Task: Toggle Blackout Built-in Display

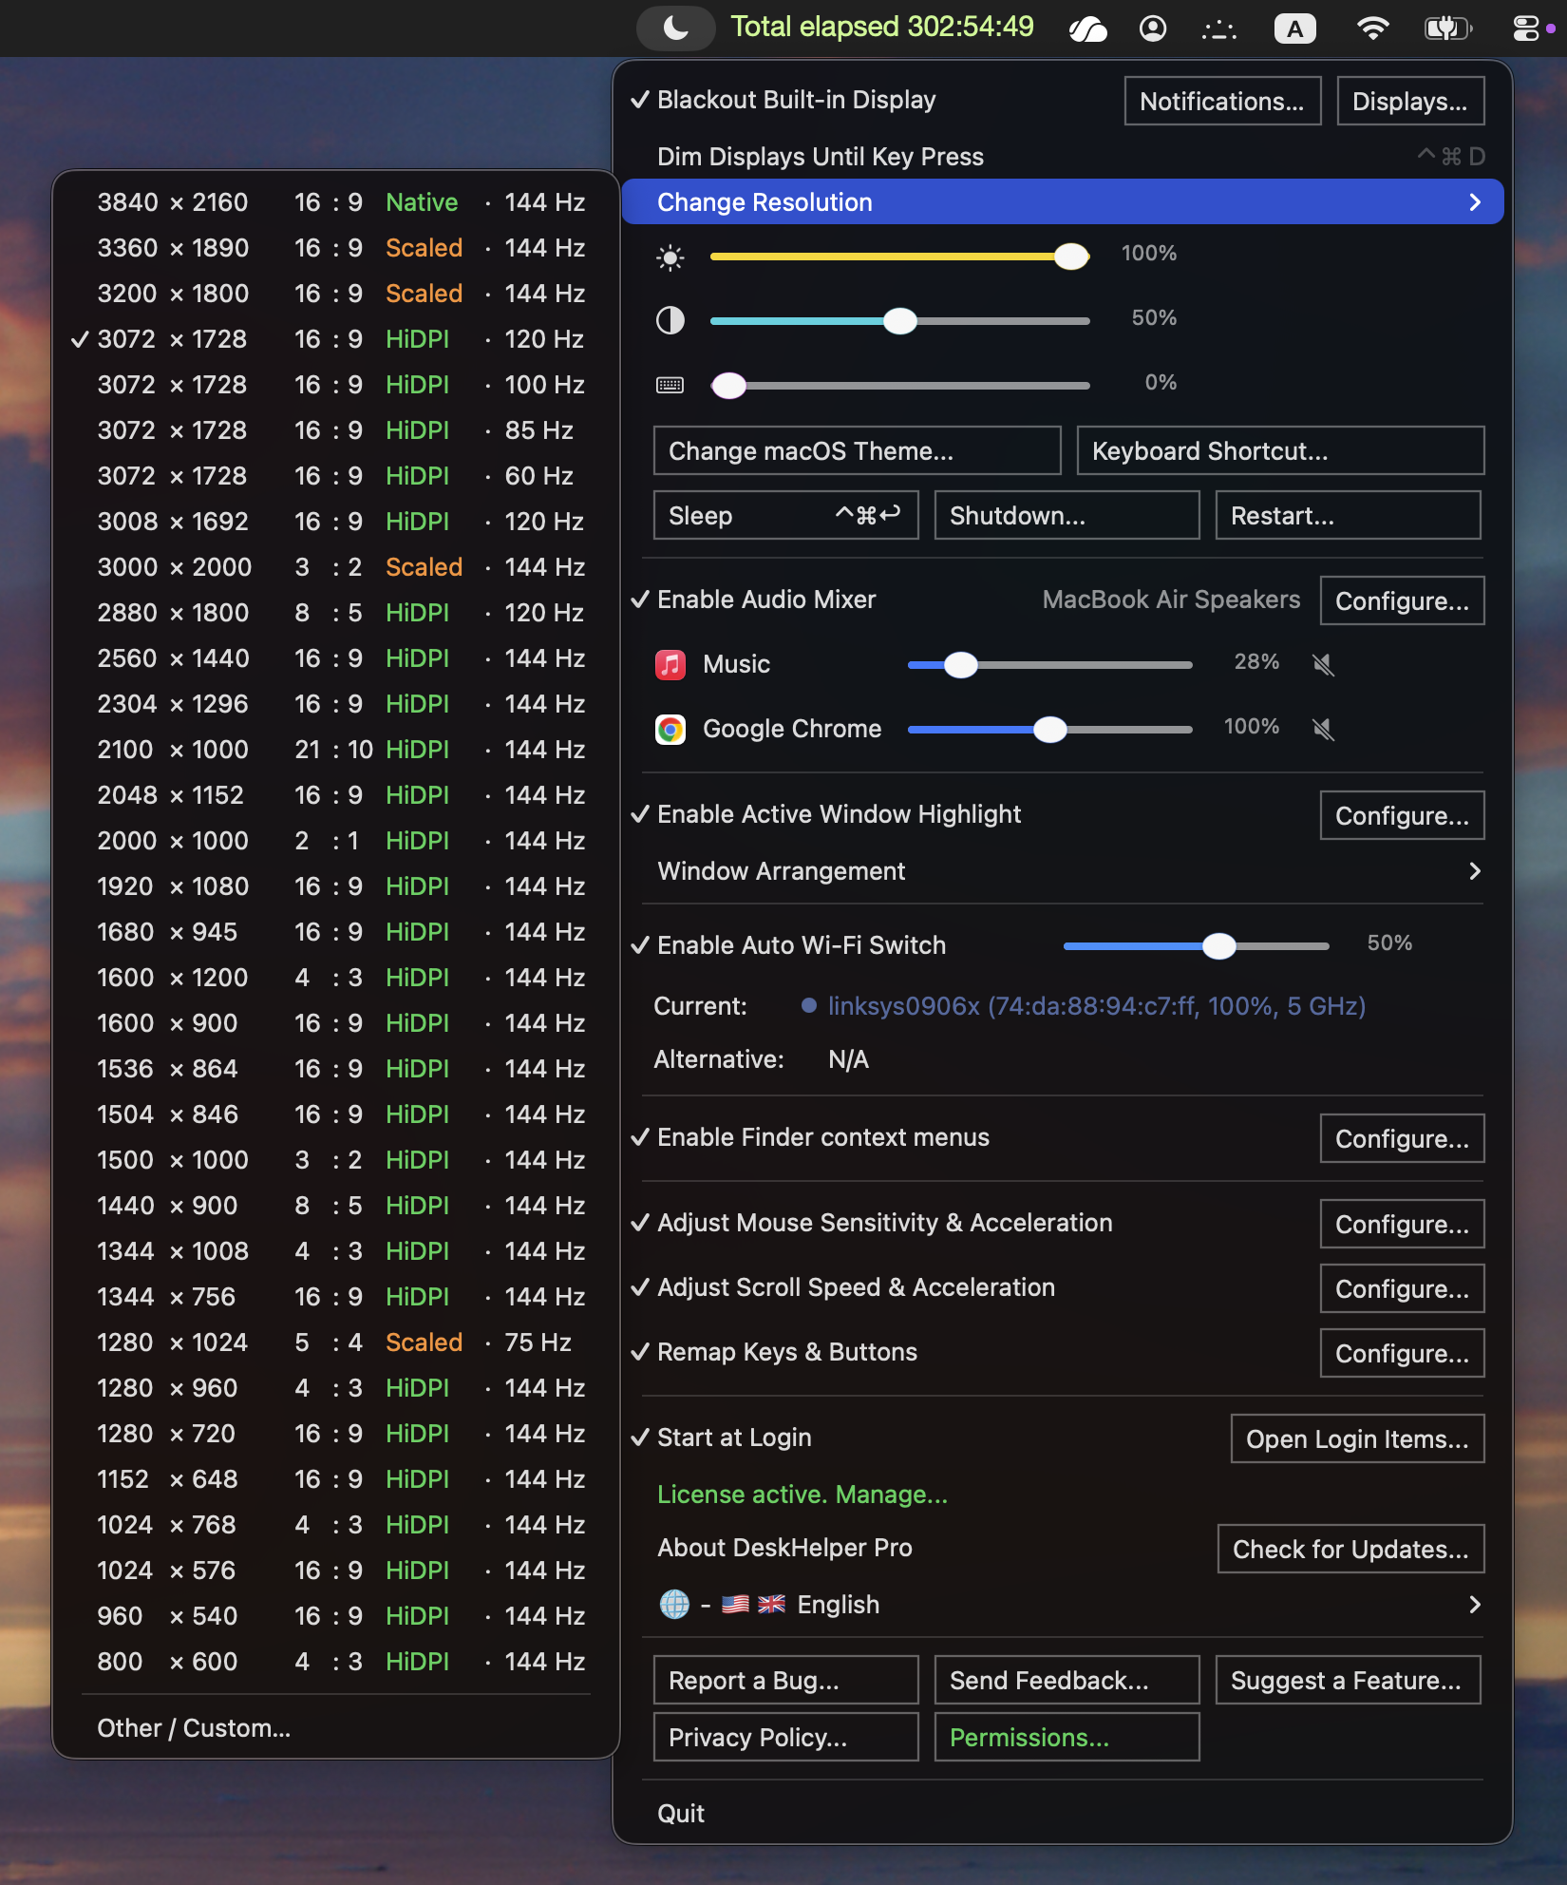Action: pos(783,100)
